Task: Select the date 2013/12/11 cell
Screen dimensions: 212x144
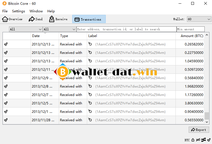Action: [43, 70]
